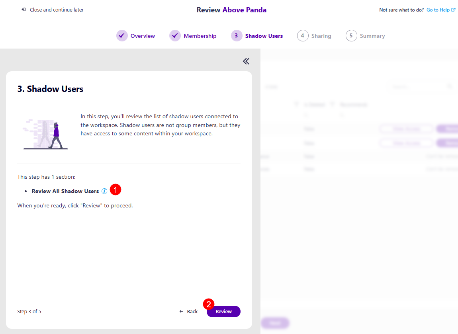Collapse the wizard panel with the double-chevron
458x334 pixels.
pos(246,61)
